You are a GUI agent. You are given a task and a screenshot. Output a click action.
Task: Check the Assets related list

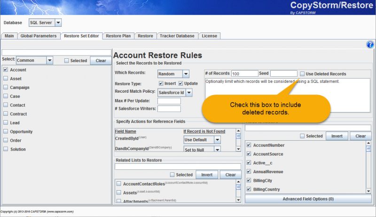(119, 193)
